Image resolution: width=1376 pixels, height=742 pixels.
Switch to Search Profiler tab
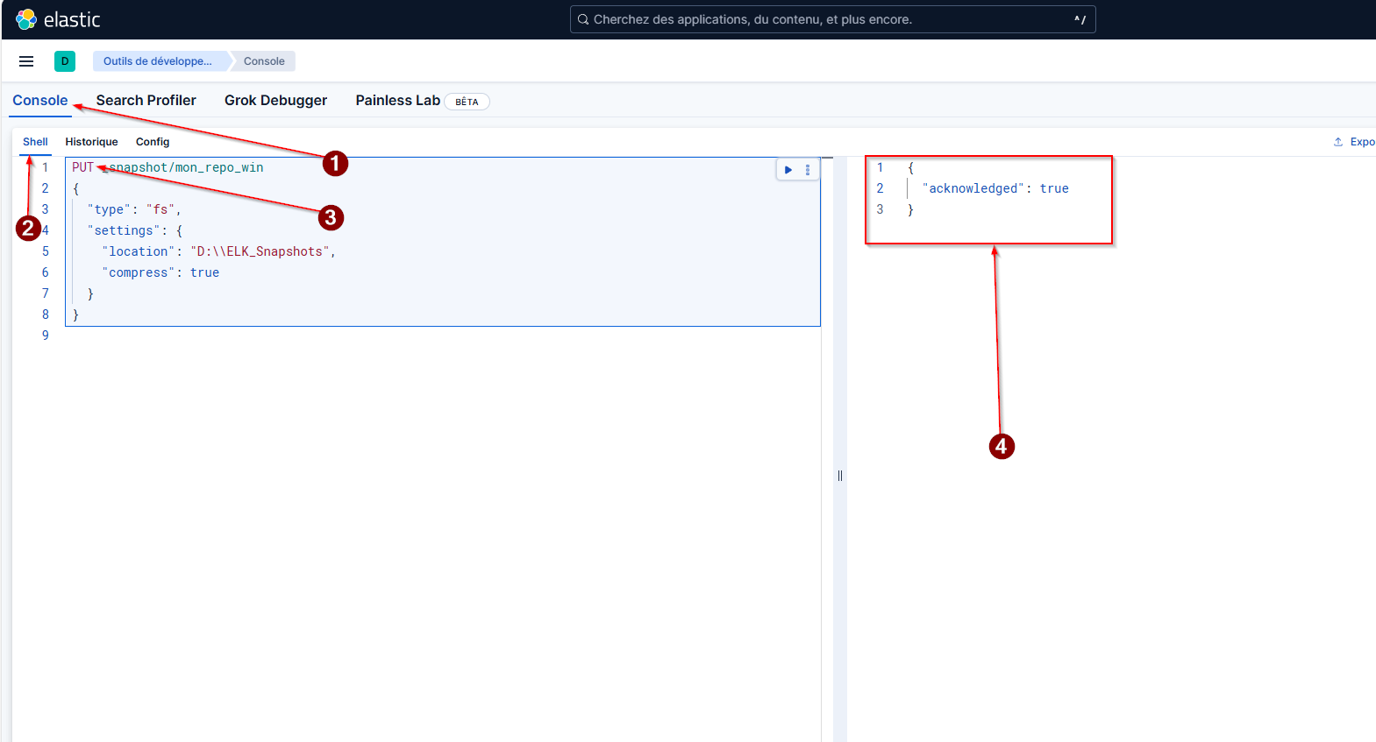(x=146, y=101)
